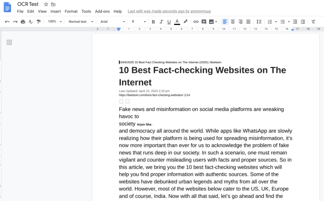
Task: Open line spacing options
Action: 259,21
